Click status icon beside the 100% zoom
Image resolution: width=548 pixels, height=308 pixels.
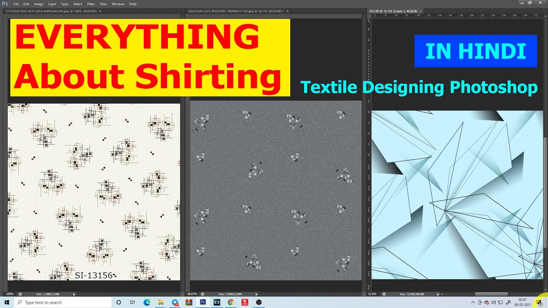[20, 294]
